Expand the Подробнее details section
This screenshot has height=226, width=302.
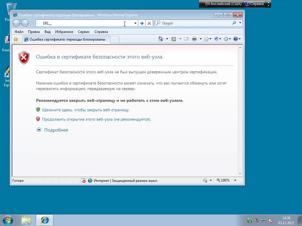click(52, 130)
